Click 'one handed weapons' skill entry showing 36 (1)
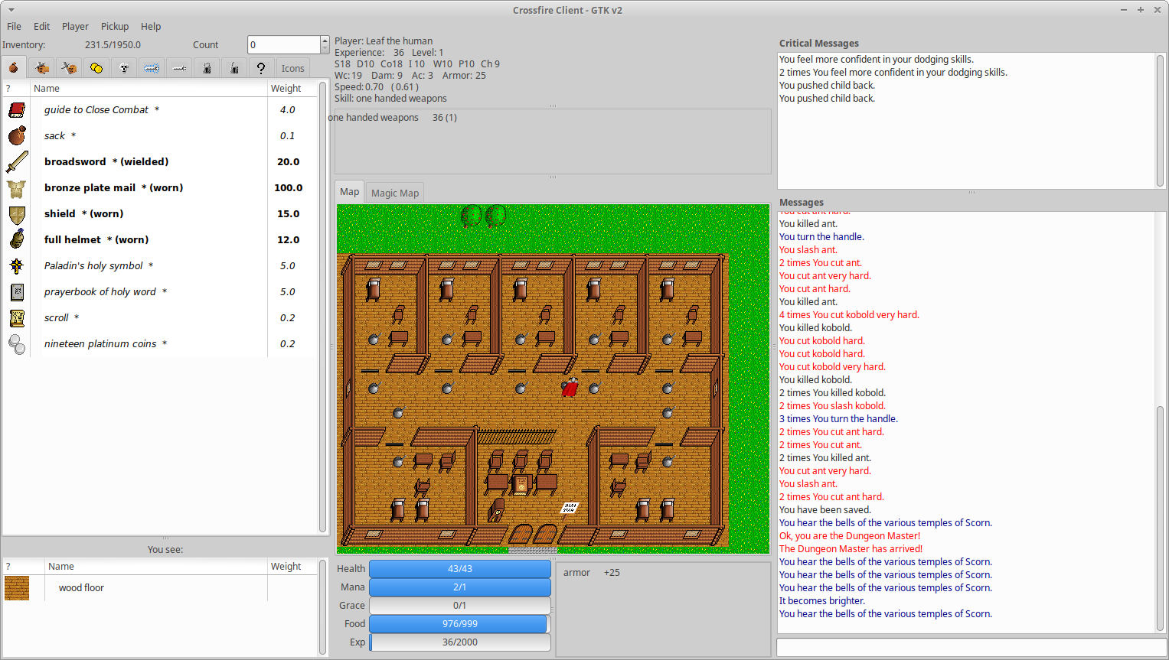The image size is (1169, 660). click(x=392, y=118)
